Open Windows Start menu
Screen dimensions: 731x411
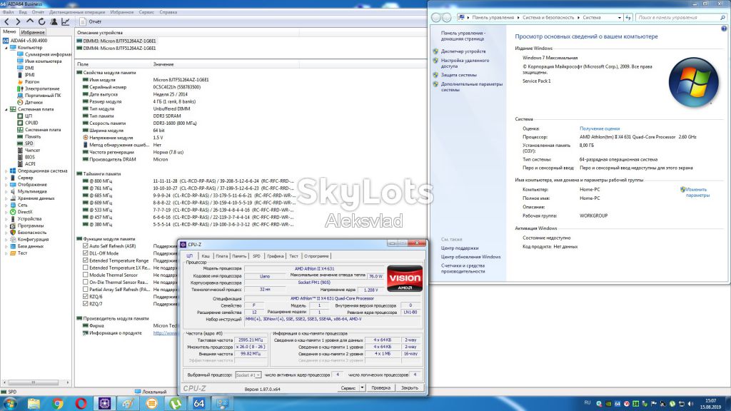[x=10, y=404]
